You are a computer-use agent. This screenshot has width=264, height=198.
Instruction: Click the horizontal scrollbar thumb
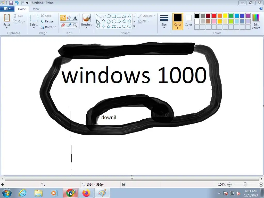click(132, 179)
